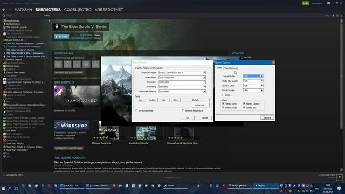Click the fifth locked achievement icon

(96, 64)
